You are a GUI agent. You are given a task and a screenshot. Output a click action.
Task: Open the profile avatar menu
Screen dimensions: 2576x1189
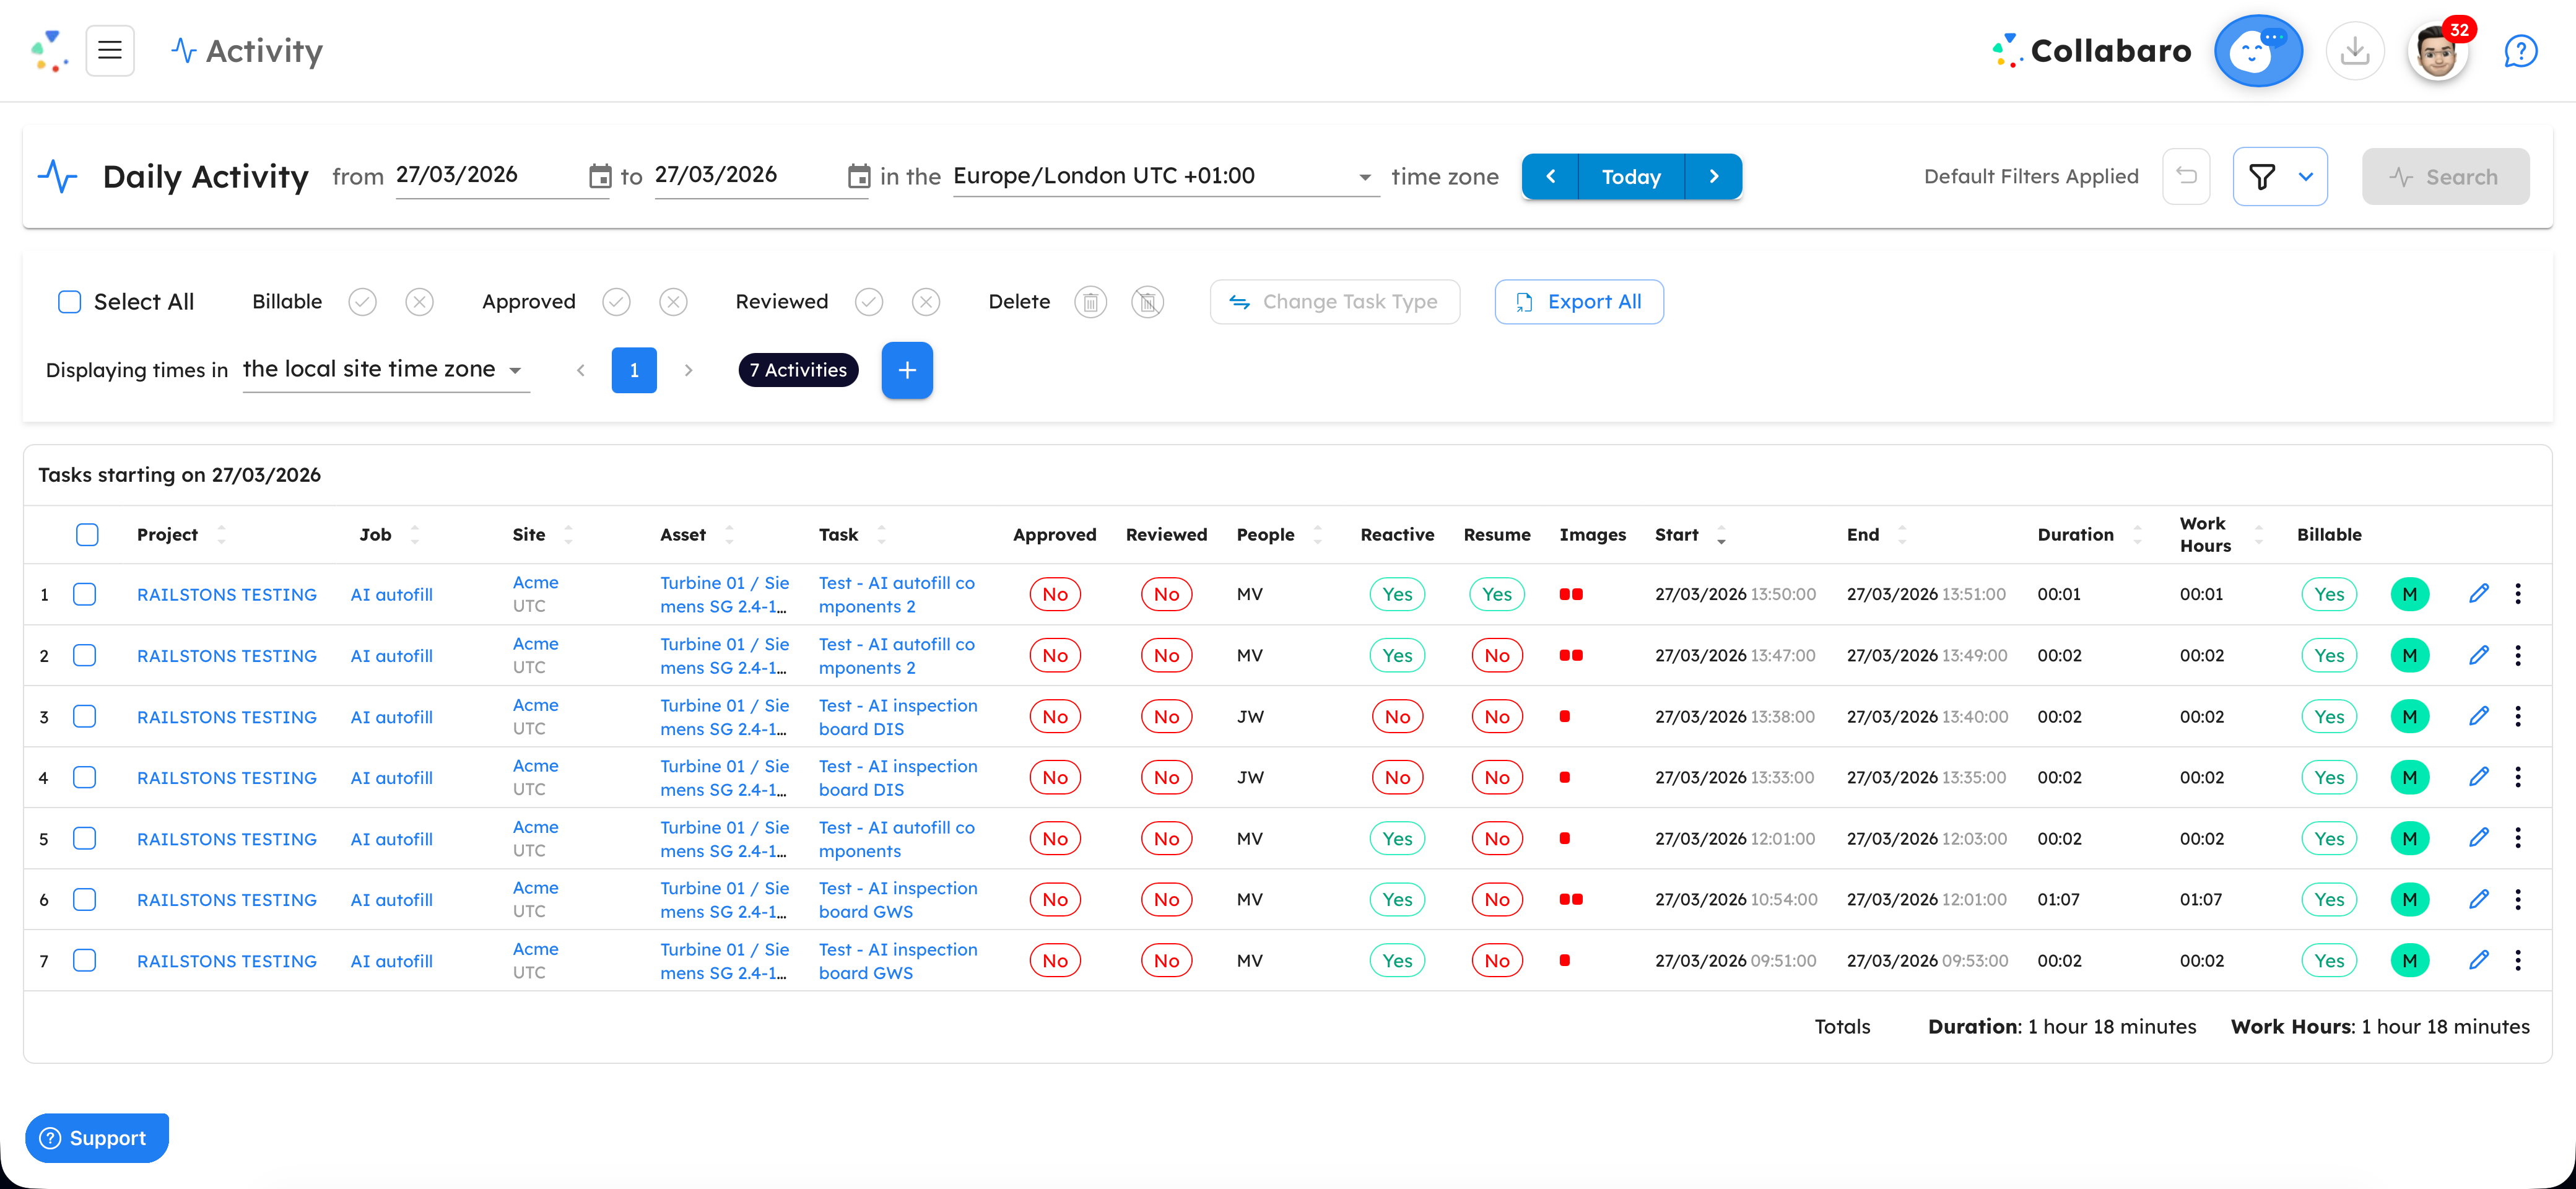point(2437,50)
